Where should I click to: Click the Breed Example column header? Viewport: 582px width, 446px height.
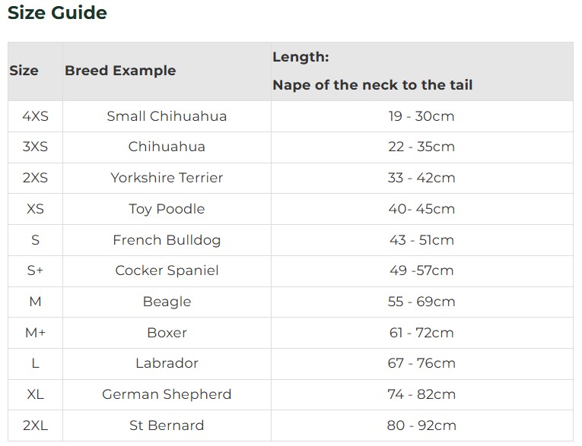120,71
